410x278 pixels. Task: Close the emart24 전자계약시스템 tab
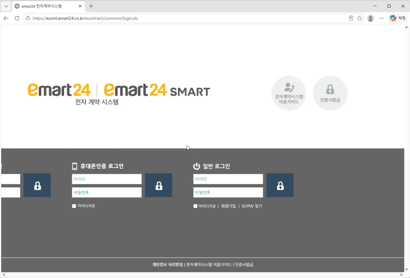pyautogui.click(x=80, y=6)
